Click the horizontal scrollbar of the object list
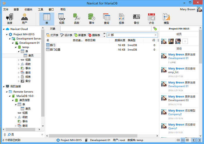Screen dimensions: 204x144 pos(93,136)
